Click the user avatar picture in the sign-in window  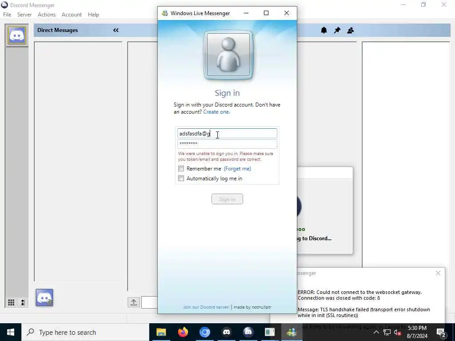pos(228,55)
